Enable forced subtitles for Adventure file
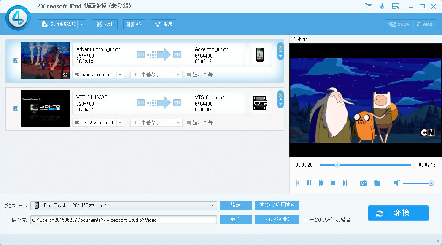This screenshot has width=442, height=245. tap(188, 75)
